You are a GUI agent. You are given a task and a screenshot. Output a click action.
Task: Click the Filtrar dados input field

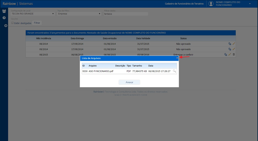[x=126, y=14]
